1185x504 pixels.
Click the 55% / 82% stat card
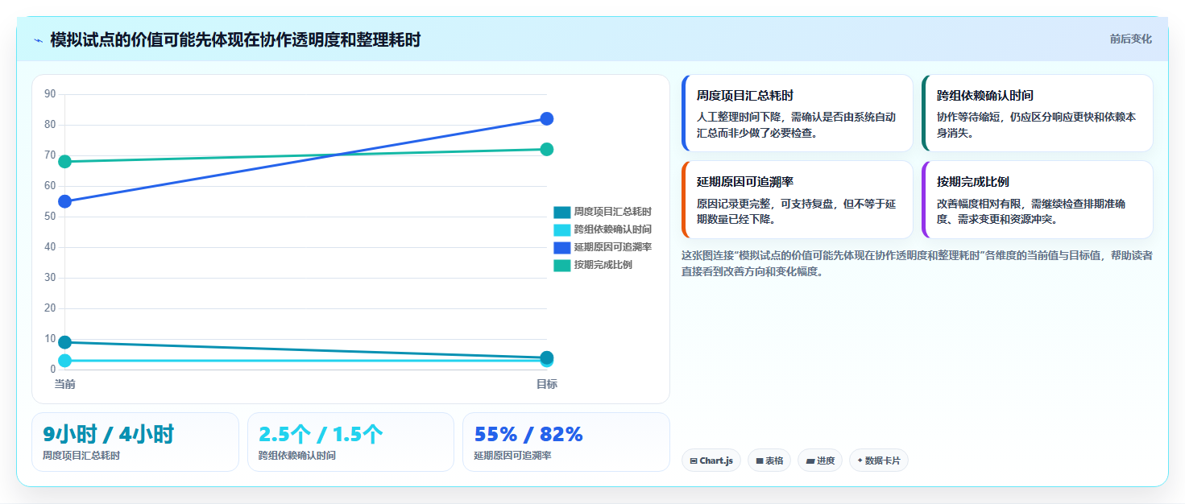[x=566, y=442]
